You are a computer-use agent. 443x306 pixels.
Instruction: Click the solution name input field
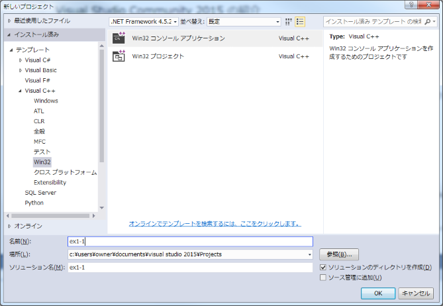191,268
